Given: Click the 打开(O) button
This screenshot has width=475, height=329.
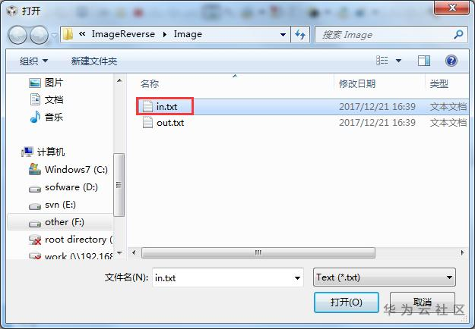Looking at the screenshot, I should coord(347,302).
